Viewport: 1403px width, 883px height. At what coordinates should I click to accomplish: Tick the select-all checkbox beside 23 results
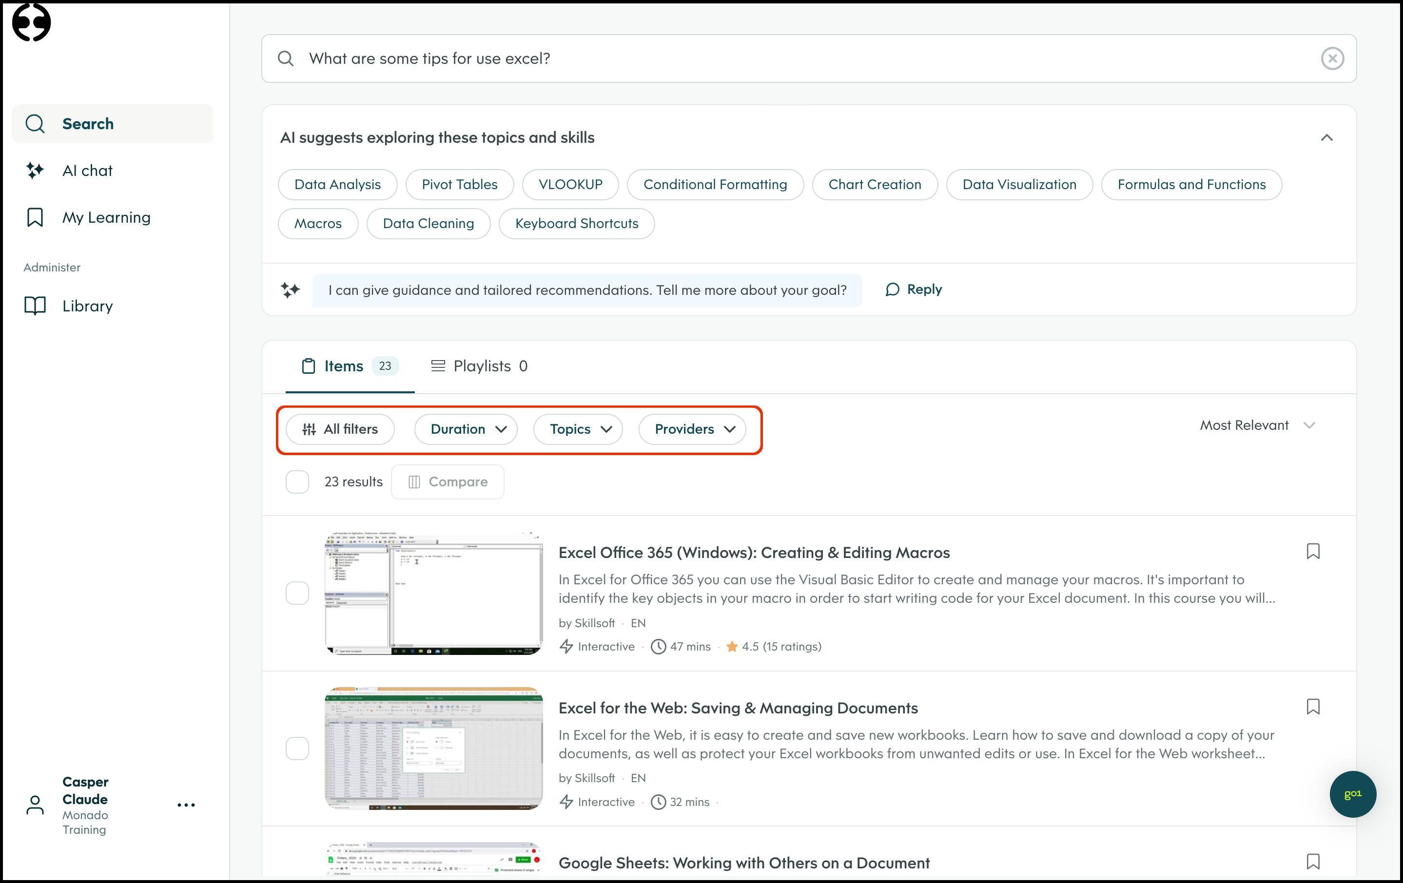297,481
